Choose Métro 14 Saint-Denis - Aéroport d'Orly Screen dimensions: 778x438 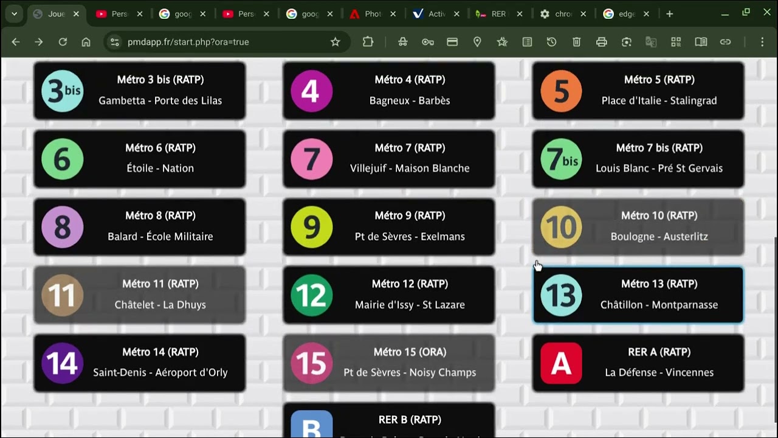point(139,363)
